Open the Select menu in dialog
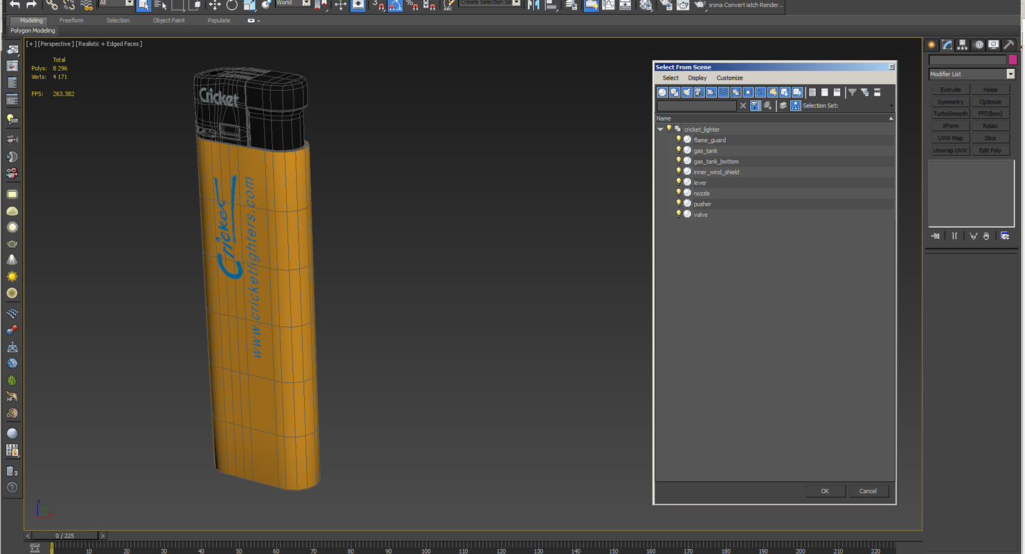 (670, 78)
